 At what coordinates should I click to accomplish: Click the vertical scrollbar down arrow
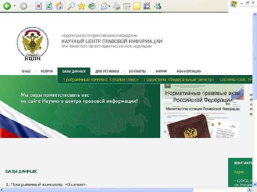(x=255, y=185)
